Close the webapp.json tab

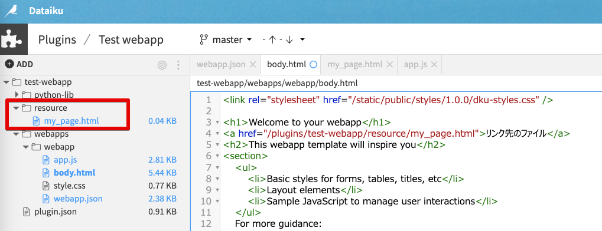tap(253, 65)
